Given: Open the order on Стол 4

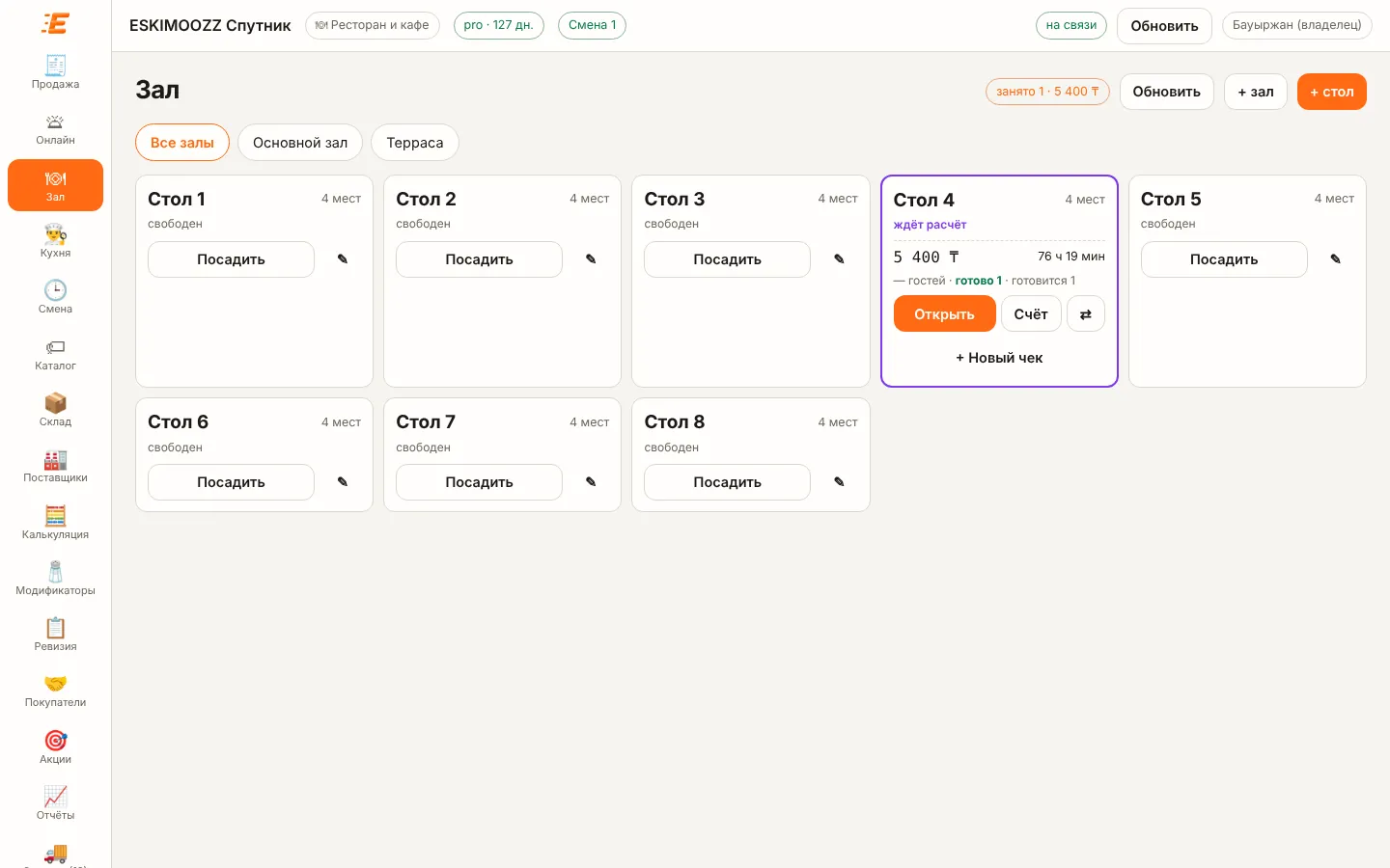Looking at the screenshot, I should 944,314.
